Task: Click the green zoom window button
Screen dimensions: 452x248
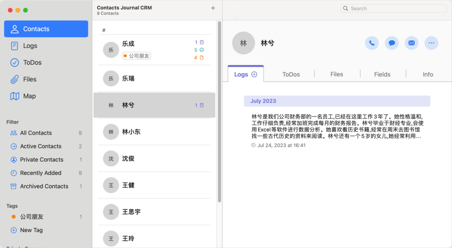Action: click(26, 10)
